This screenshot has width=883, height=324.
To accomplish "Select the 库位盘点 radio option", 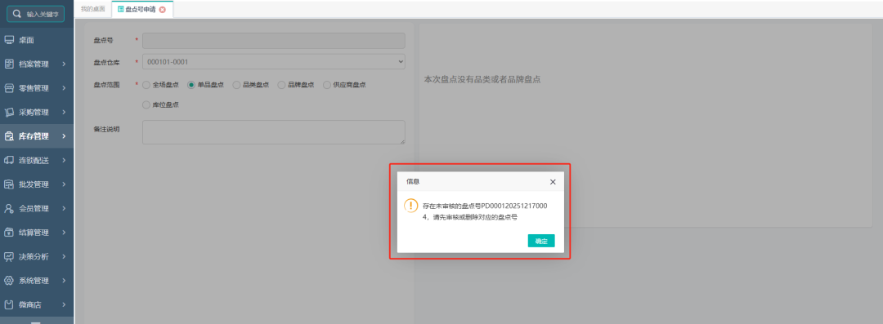I will [146, 104].
